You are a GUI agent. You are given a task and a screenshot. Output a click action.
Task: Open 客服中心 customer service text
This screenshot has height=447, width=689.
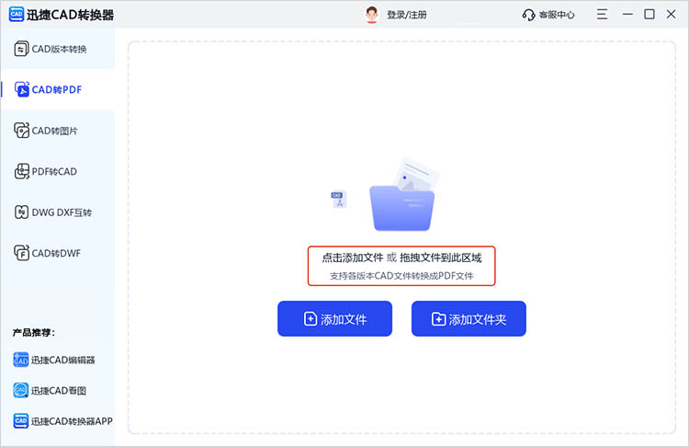click(557, 15)
